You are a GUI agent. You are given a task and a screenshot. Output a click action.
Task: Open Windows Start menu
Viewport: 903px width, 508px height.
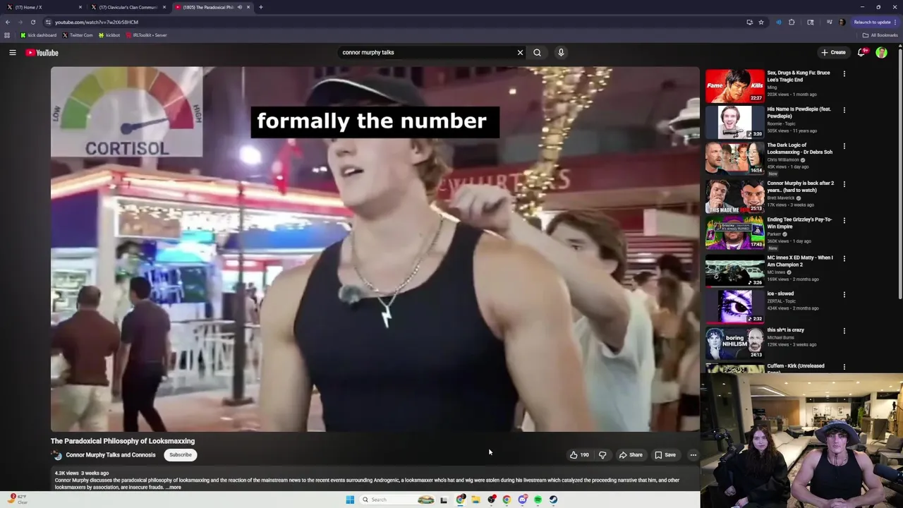[350, 500]
